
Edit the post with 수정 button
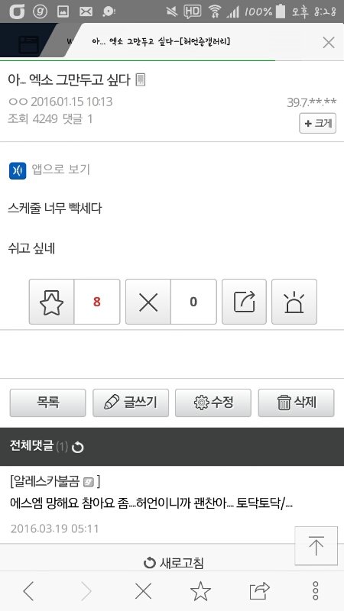213,402
